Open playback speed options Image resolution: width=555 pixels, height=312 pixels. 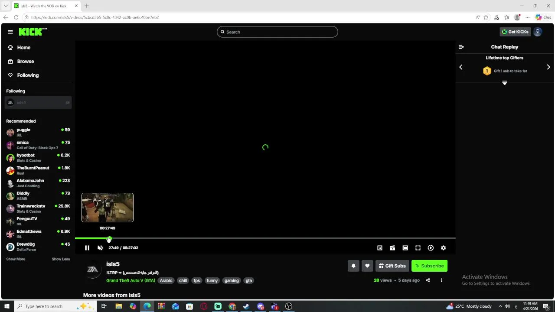431,248
